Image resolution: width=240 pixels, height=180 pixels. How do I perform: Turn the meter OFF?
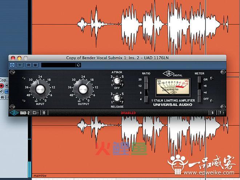[199, 99]
